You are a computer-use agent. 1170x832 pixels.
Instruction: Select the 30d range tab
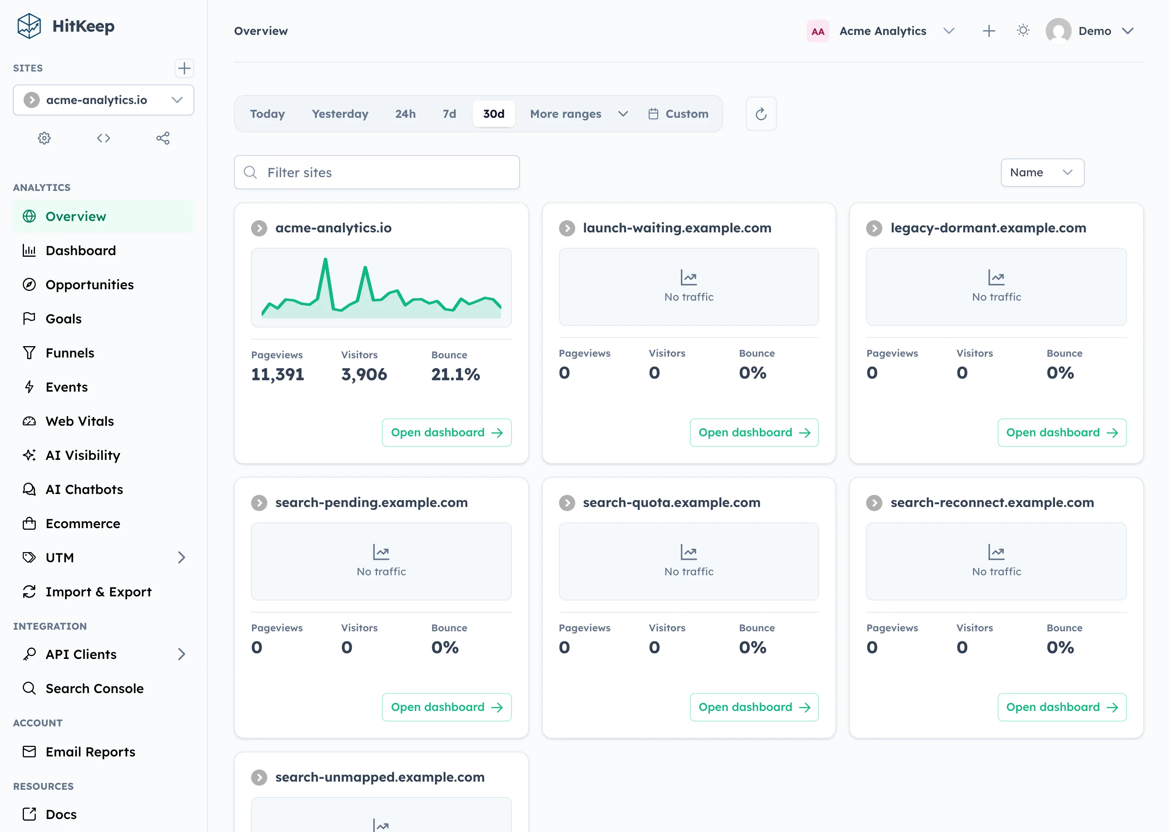point(494,114)
